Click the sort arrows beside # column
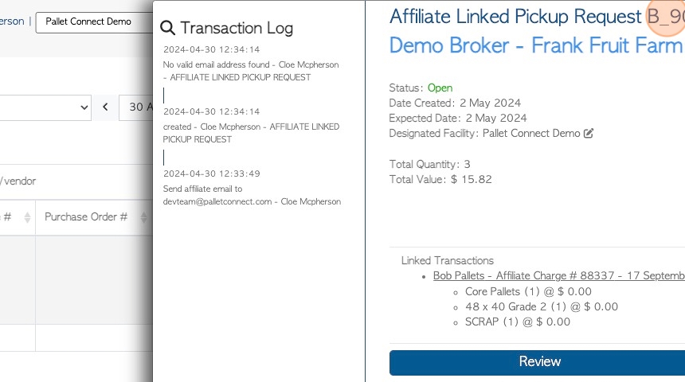The image size is (685, 382). click(27, 217)
